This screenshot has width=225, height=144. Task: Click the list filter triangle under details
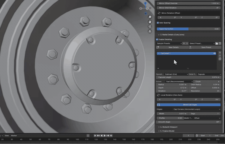coord(158,68)
